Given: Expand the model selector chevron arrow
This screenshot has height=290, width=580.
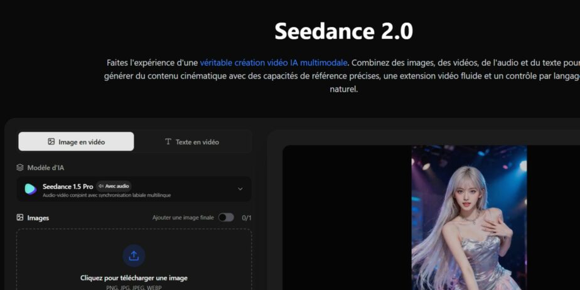Looking at the screenshot, I should [x=240, y=189].
